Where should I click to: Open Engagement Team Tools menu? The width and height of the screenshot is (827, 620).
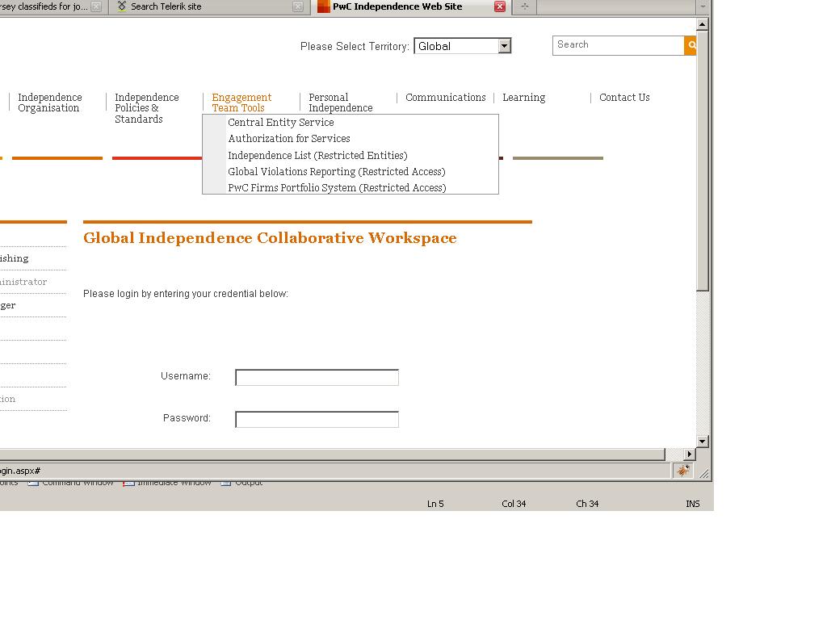click(241, 103)
